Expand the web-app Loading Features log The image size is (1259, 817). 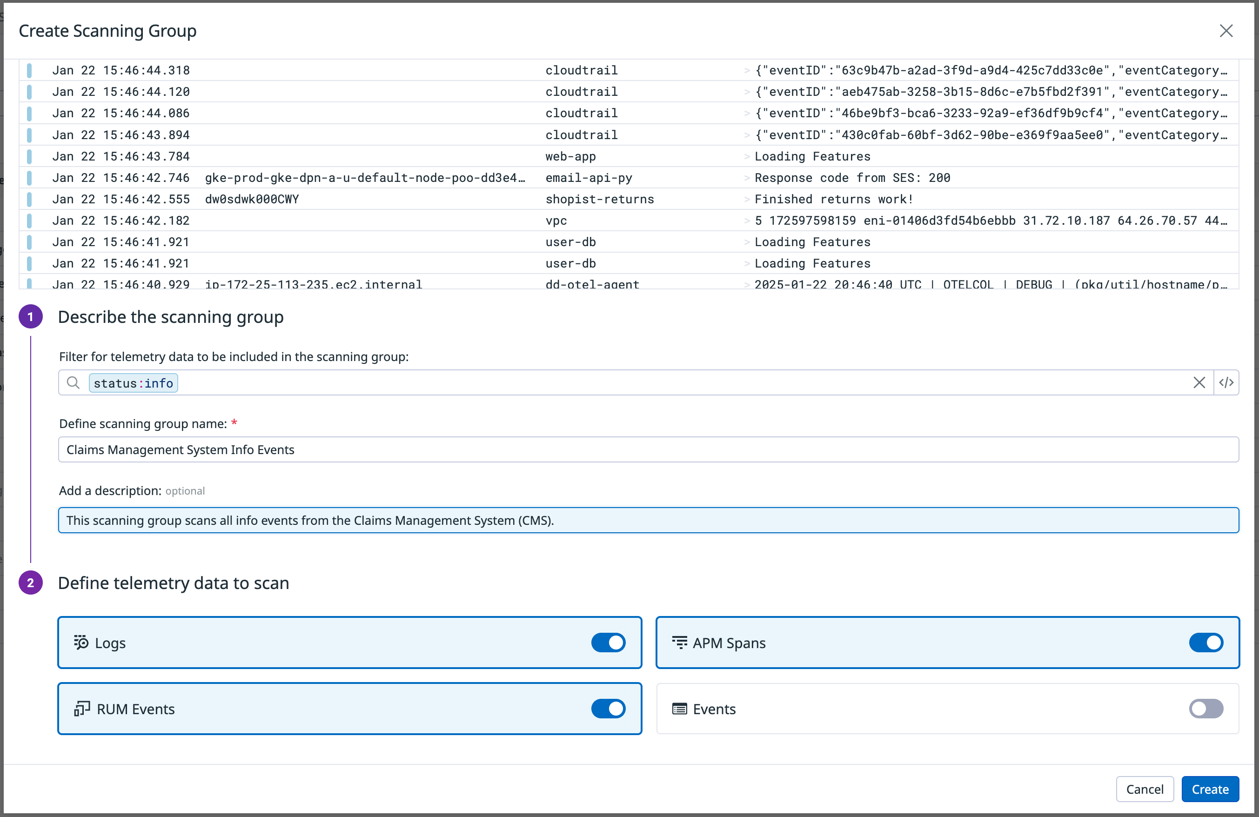(x=746, y=156)
